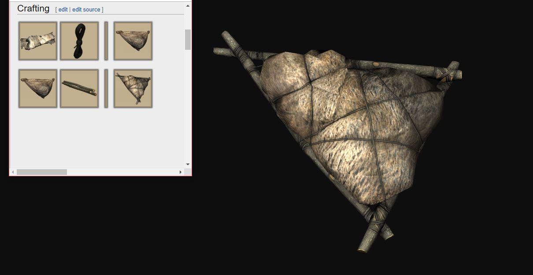Select the first ingredient in the crafting recipe
This screenshot has height=275, width=533.
[37, 41]
